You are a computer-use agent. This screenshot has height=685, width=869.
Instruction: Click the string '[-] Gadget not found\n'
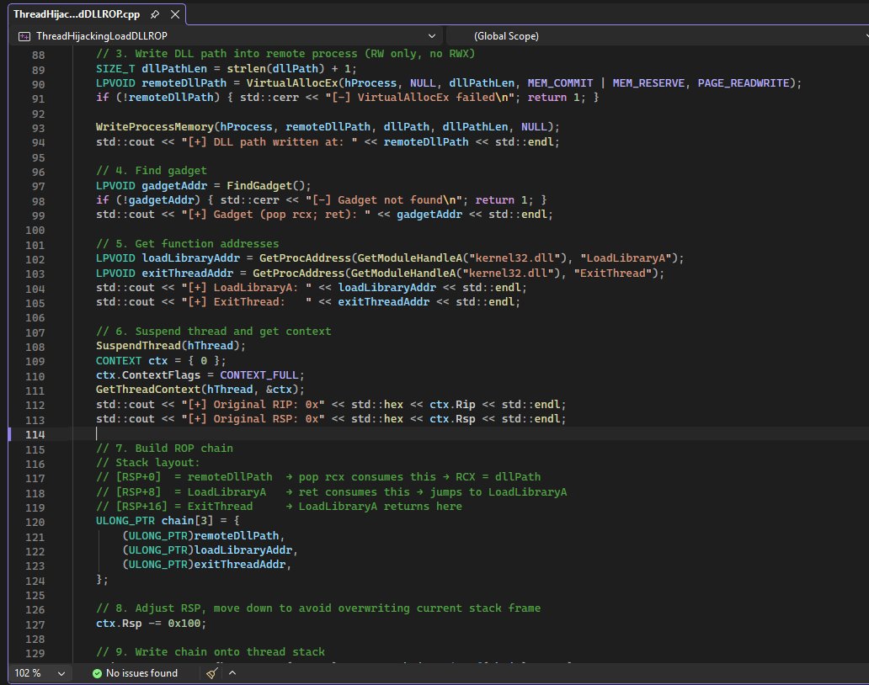tap(387, 200)
